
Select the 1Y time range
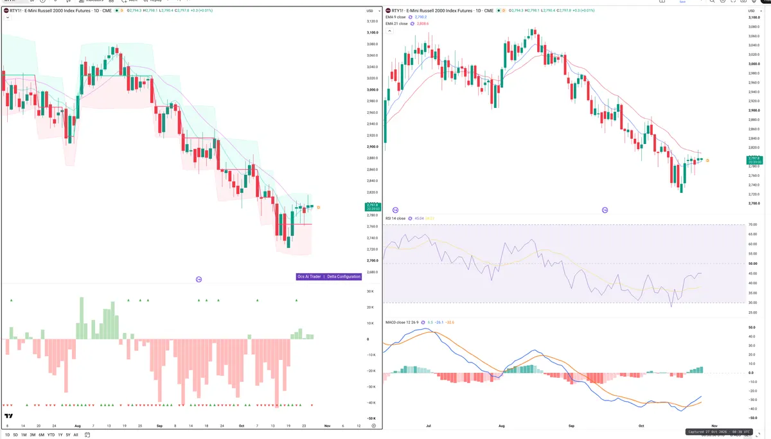pos(60,435)
